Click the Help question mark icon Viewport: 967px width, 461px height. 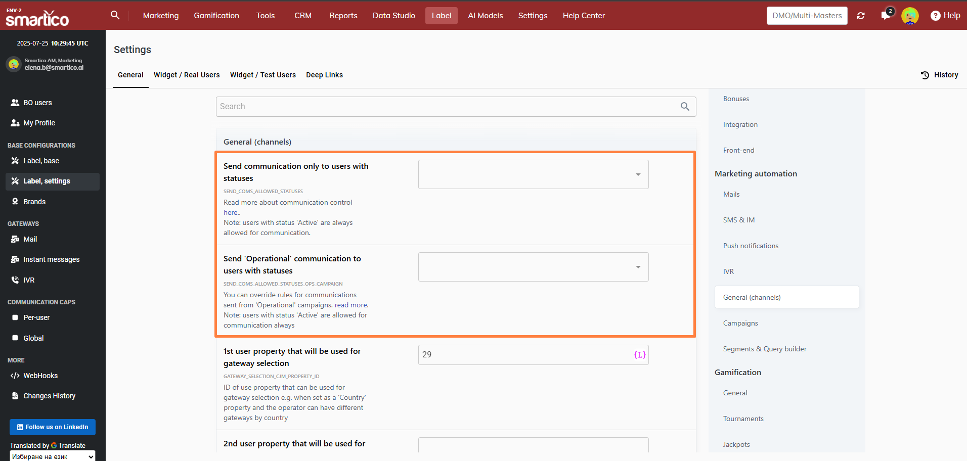(935, 16)
